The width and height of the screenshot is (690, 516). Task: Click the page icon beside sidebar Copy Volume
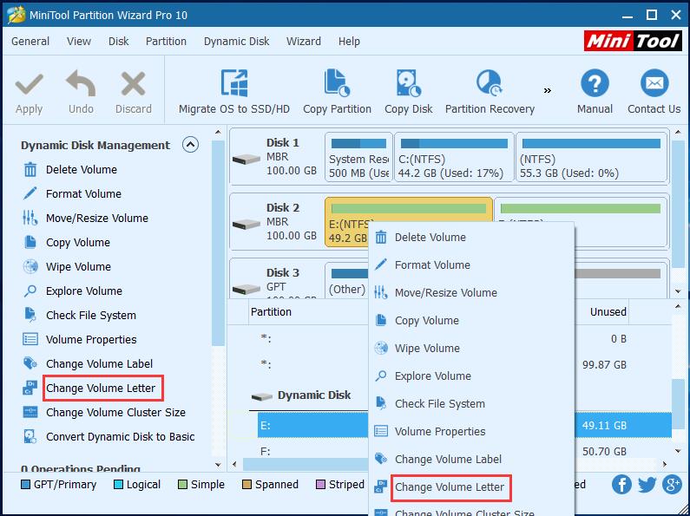30,242
